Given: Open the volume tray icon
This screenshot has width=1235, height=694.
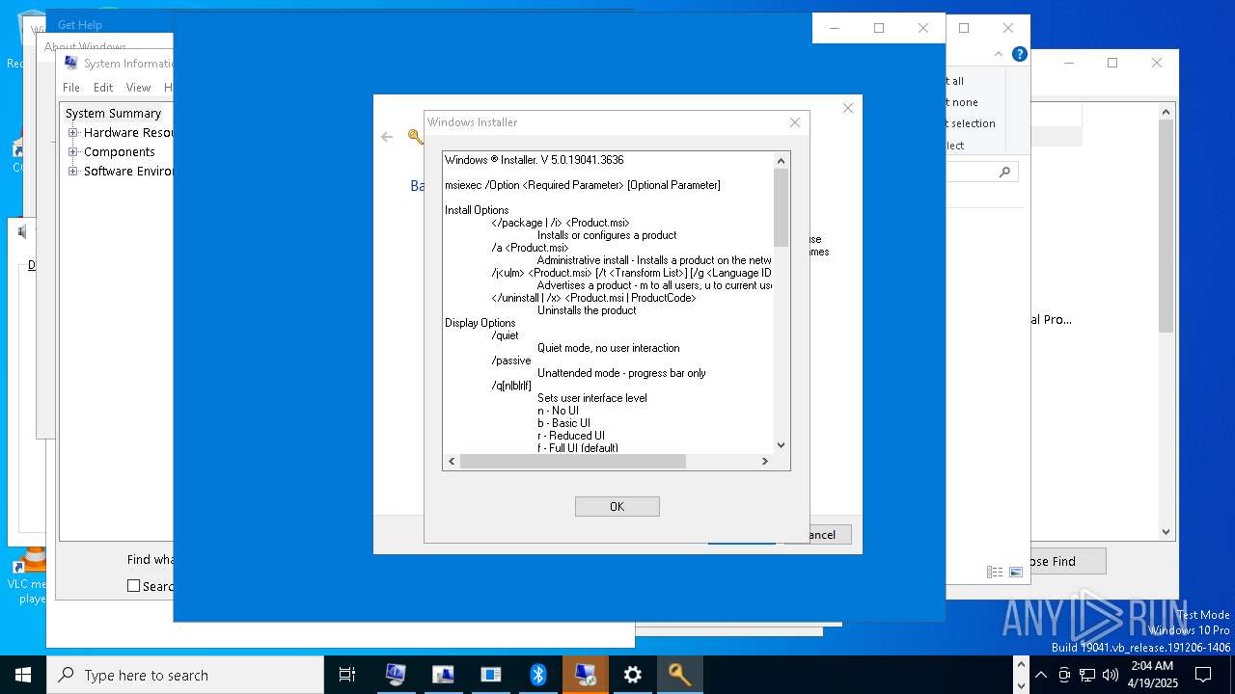Looking at the screenshot, I should pos(1111,675).
